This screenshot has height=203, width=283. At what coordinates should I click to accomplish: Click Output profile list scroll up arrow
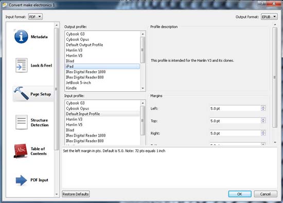pyautogui.click(x=143, y=34)
